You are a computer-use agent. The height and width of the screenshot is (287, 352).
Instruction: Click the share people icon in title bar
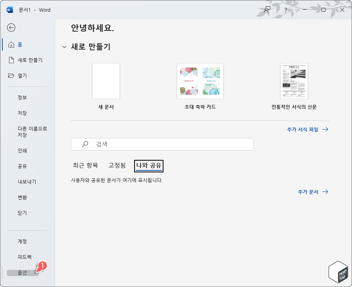(266, 10)
